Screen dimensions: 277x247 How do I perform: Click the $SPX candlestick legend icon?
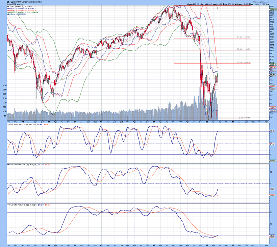pyautogui.click(x=8, y=7)
